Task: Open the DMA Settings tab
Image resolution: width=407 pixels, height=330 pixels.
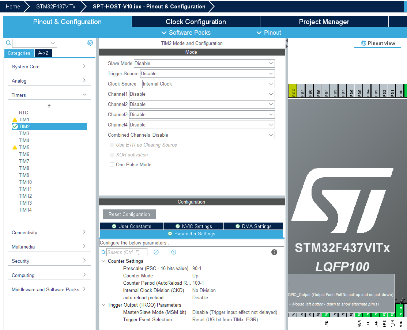Action: pos(253,226)
